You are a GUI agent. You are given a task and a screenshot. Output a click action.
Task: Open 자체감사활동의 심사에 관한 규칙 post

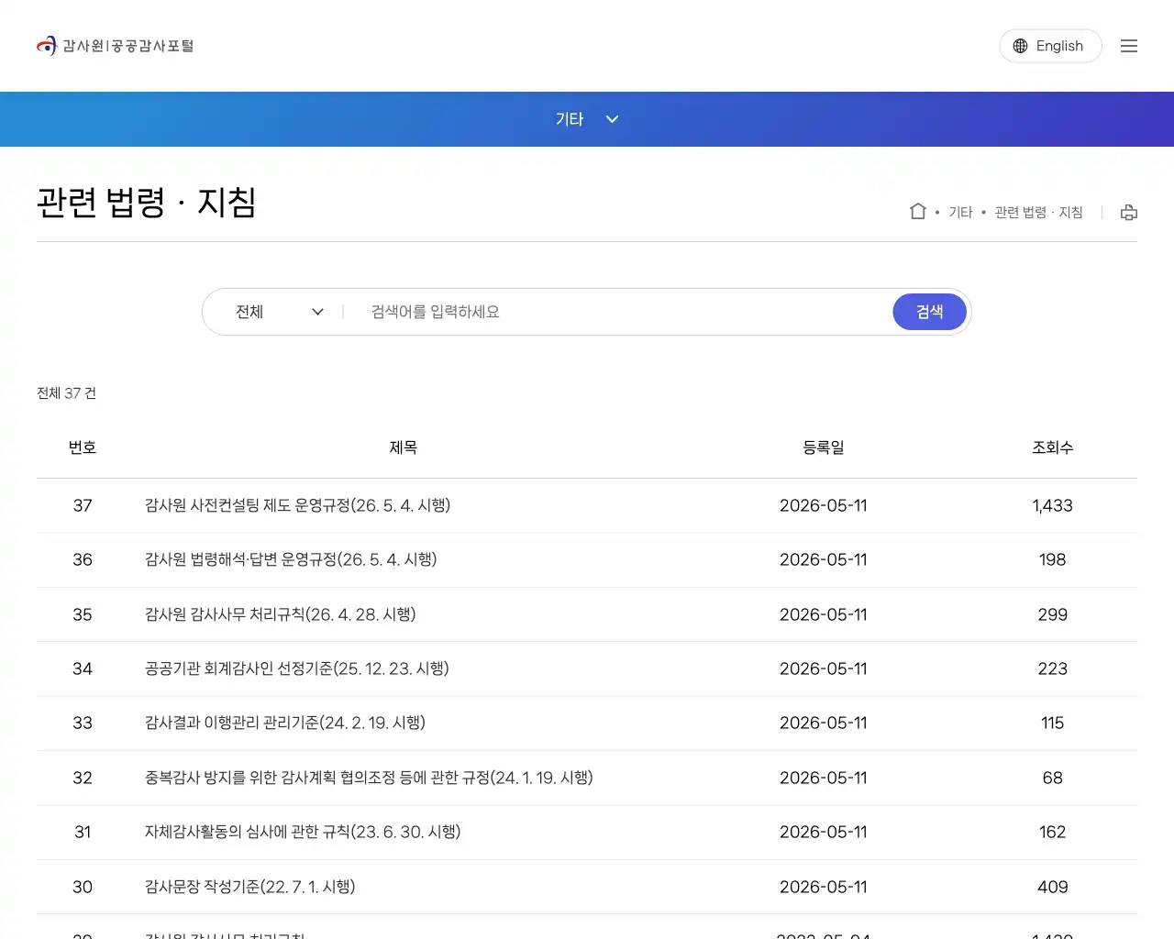[x=303, y=832]
